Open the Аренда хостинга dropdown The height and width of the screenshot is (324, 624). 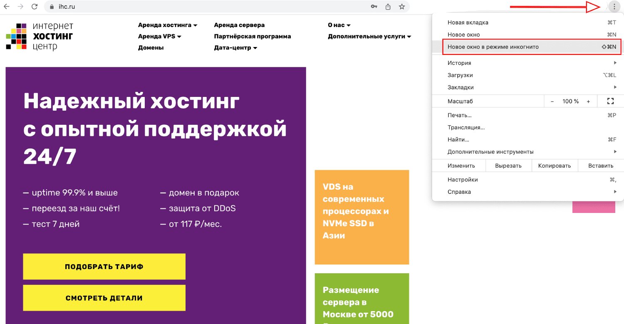pyautogui.click(x=168, y=25)
